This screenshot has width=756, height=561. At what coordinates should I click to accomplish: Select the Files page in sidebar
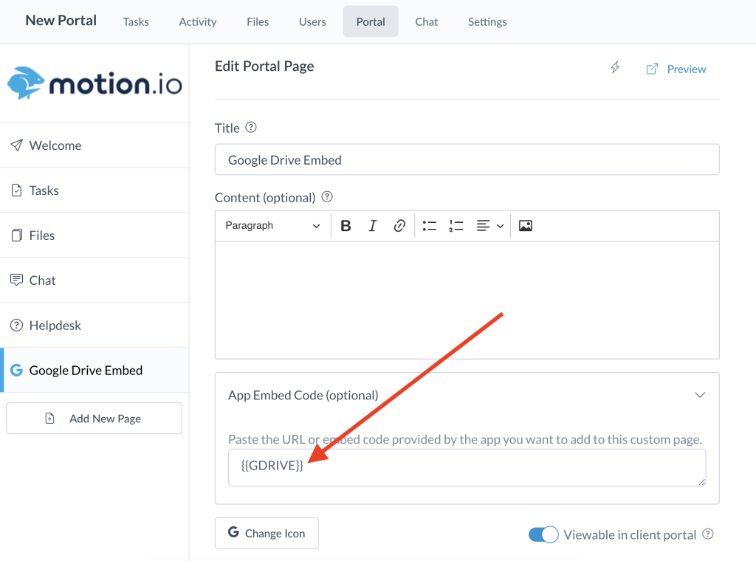pyautogui.click(x=94, y=235)
